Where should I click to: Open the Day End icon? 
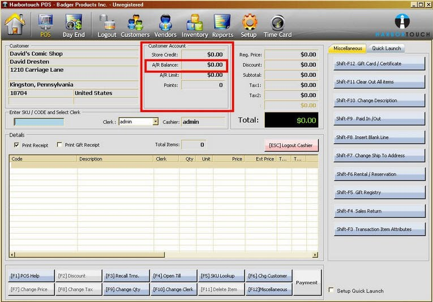[74, 25]
